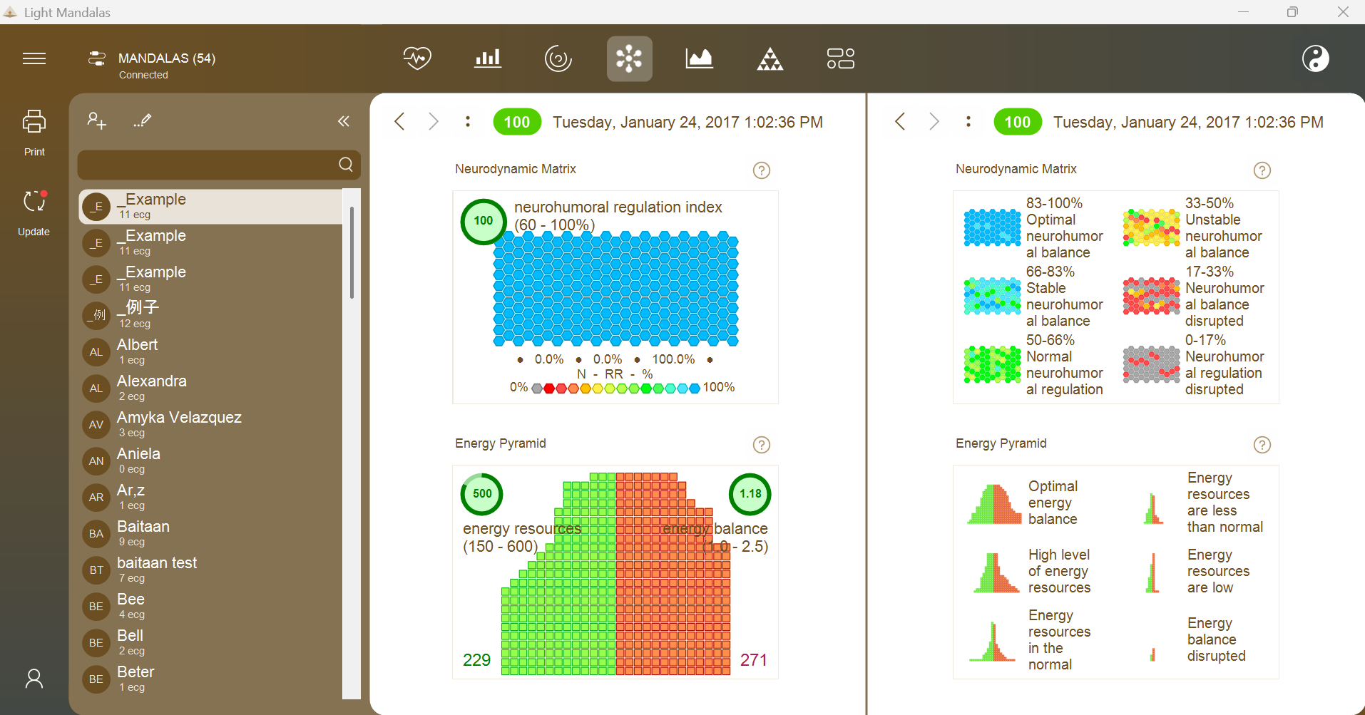Click the patient list scrollbar

[352, 252]
